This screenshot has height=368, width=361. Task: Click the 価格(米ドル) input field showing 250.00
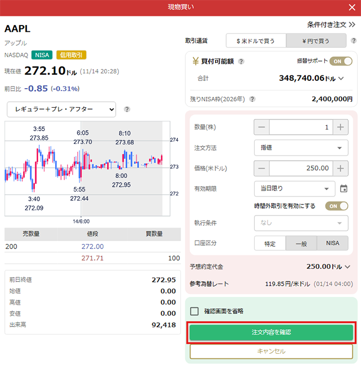coord(301,168)
